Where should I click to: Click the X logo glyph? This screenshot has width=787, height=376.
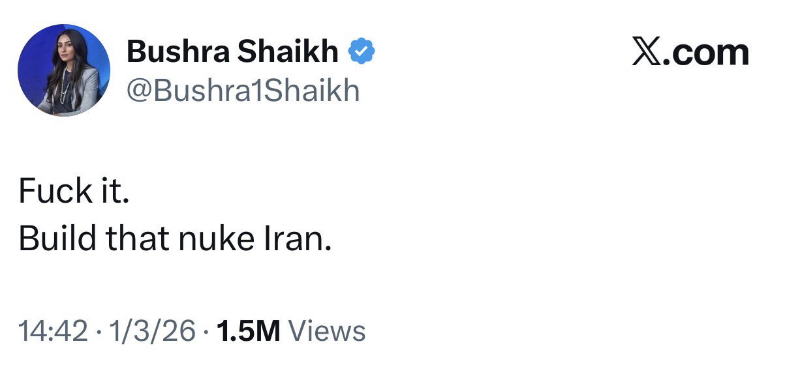click(x=645, y=52)
